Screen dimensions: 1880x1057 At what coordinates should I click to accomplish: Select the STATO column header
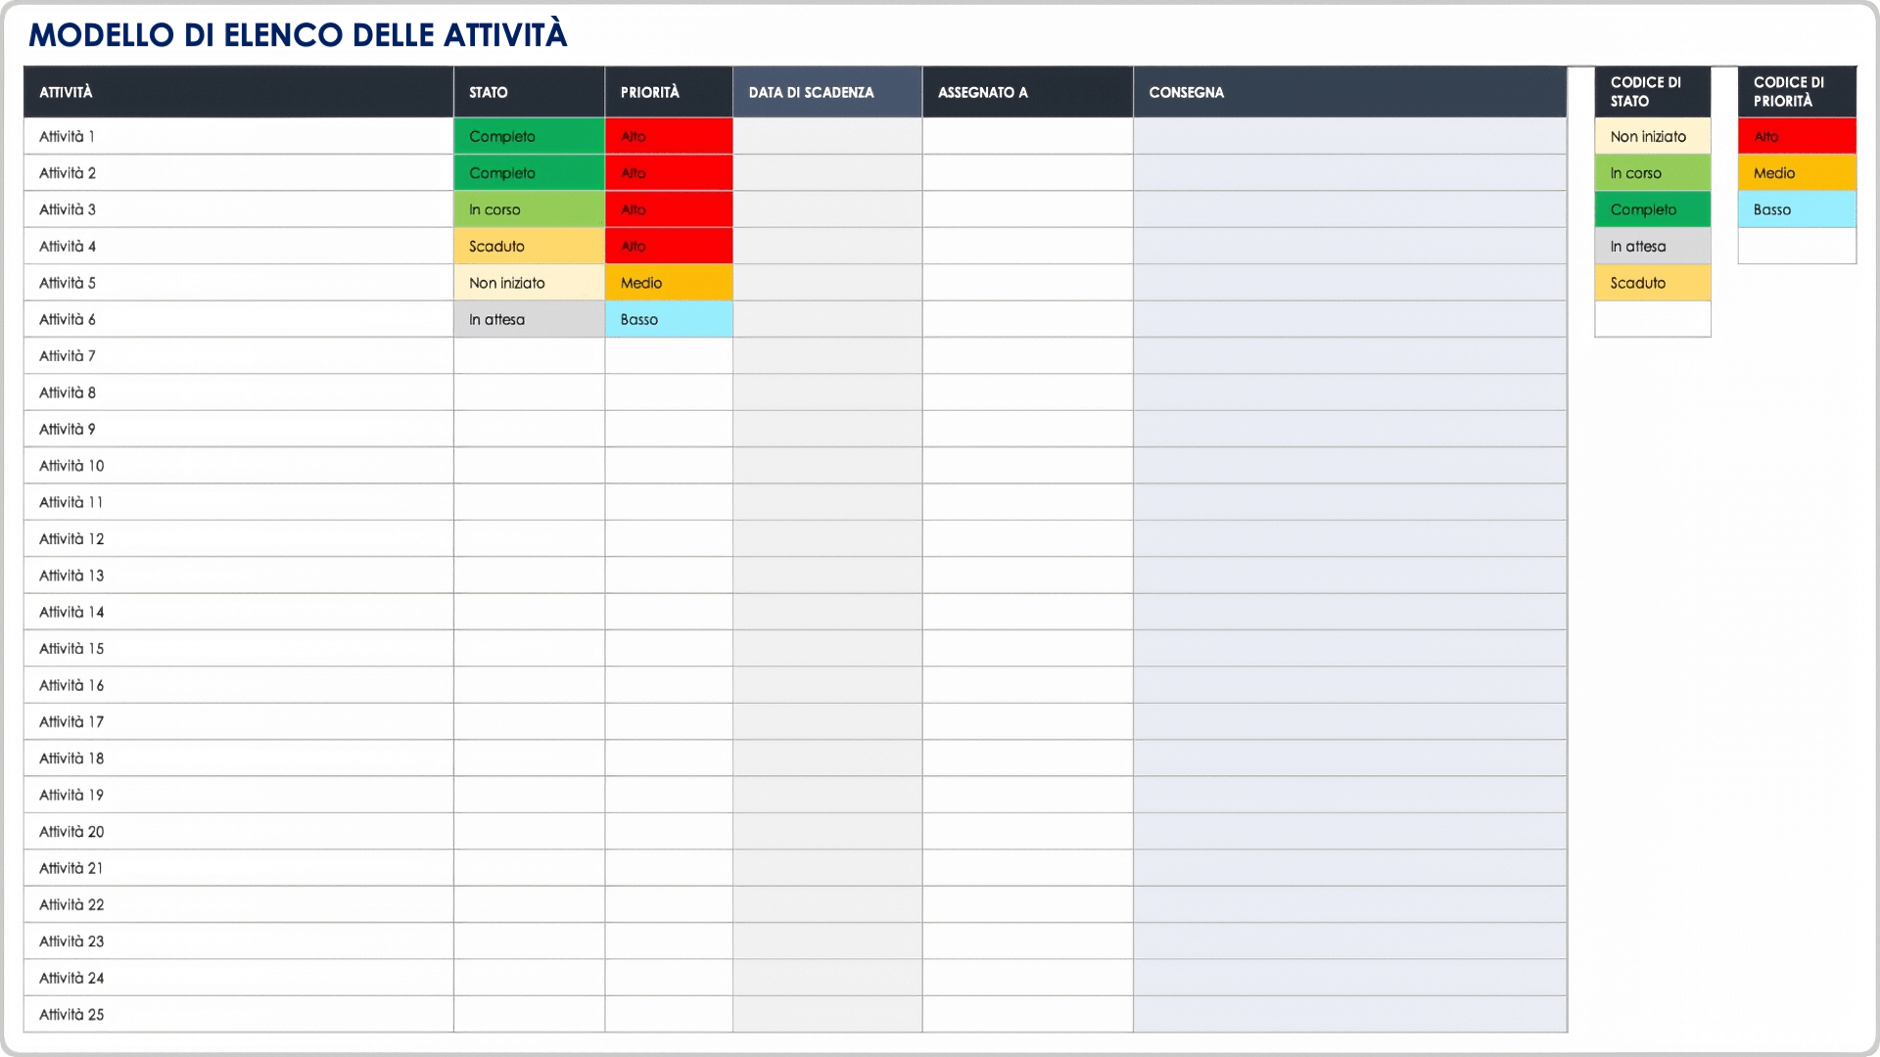(x=529, y=92)
